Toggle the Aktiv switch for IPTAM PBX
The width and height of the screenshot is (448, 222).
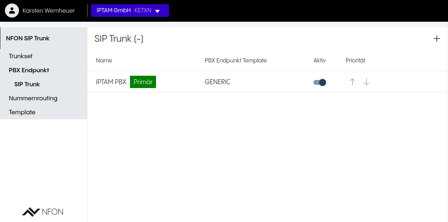tap(320, 82)
